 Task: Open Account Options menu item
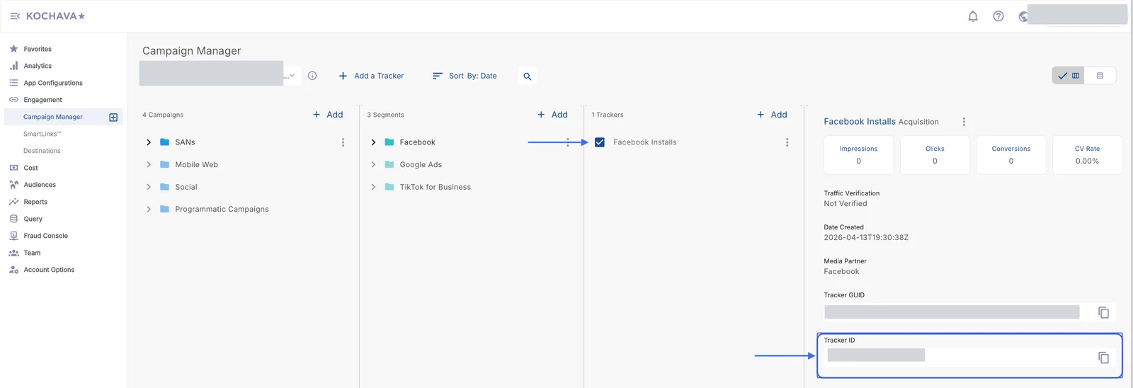tap(49, 270)
